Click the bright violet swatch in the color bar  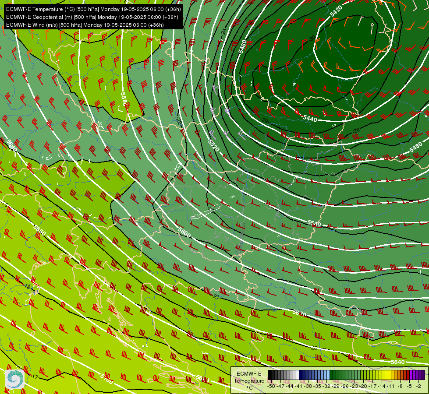(411, 375)
